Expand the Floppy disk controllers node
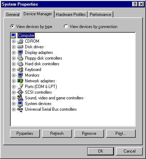 [14, 58]
